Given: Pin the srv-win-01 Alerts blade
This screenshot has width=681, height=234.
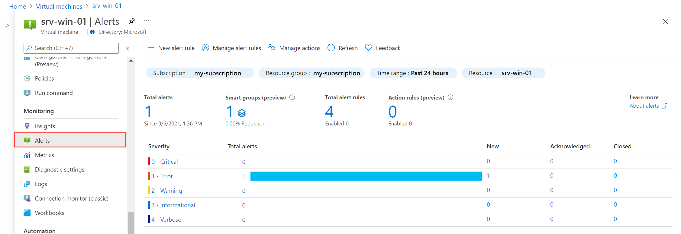Looking at the screenshot, I should click(x=132, y=21).
